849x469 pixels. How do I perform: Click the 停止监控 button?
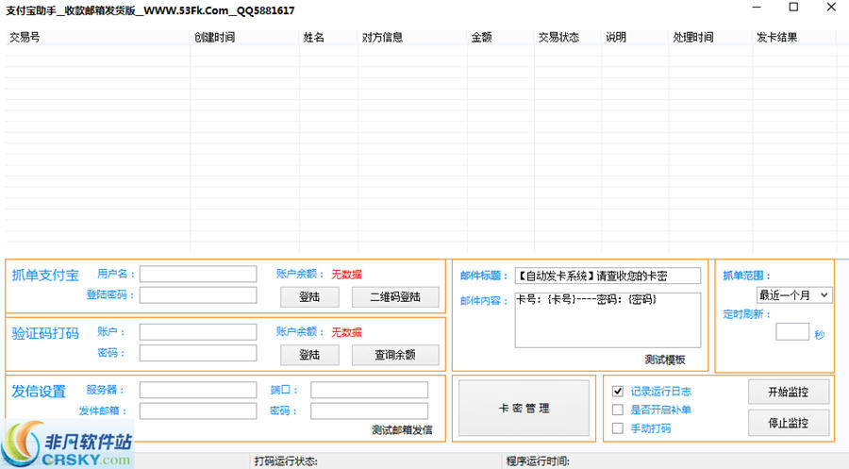[789, 423]
